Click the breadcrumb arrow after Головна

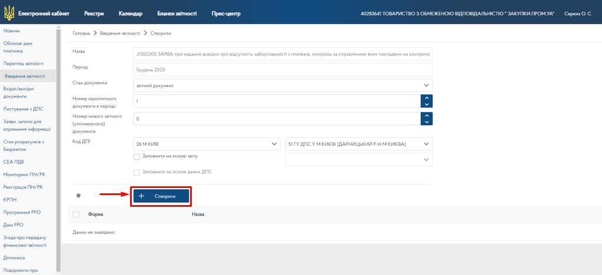[x=95, y=33]
